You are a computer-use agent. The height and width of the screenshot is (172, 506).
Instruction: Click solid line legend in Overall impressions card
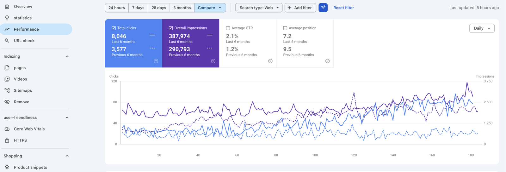tap(210, 35)
